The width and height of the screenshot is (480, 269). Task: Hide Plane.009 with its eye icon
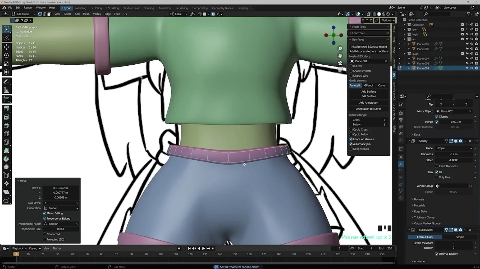coord(472,68)
